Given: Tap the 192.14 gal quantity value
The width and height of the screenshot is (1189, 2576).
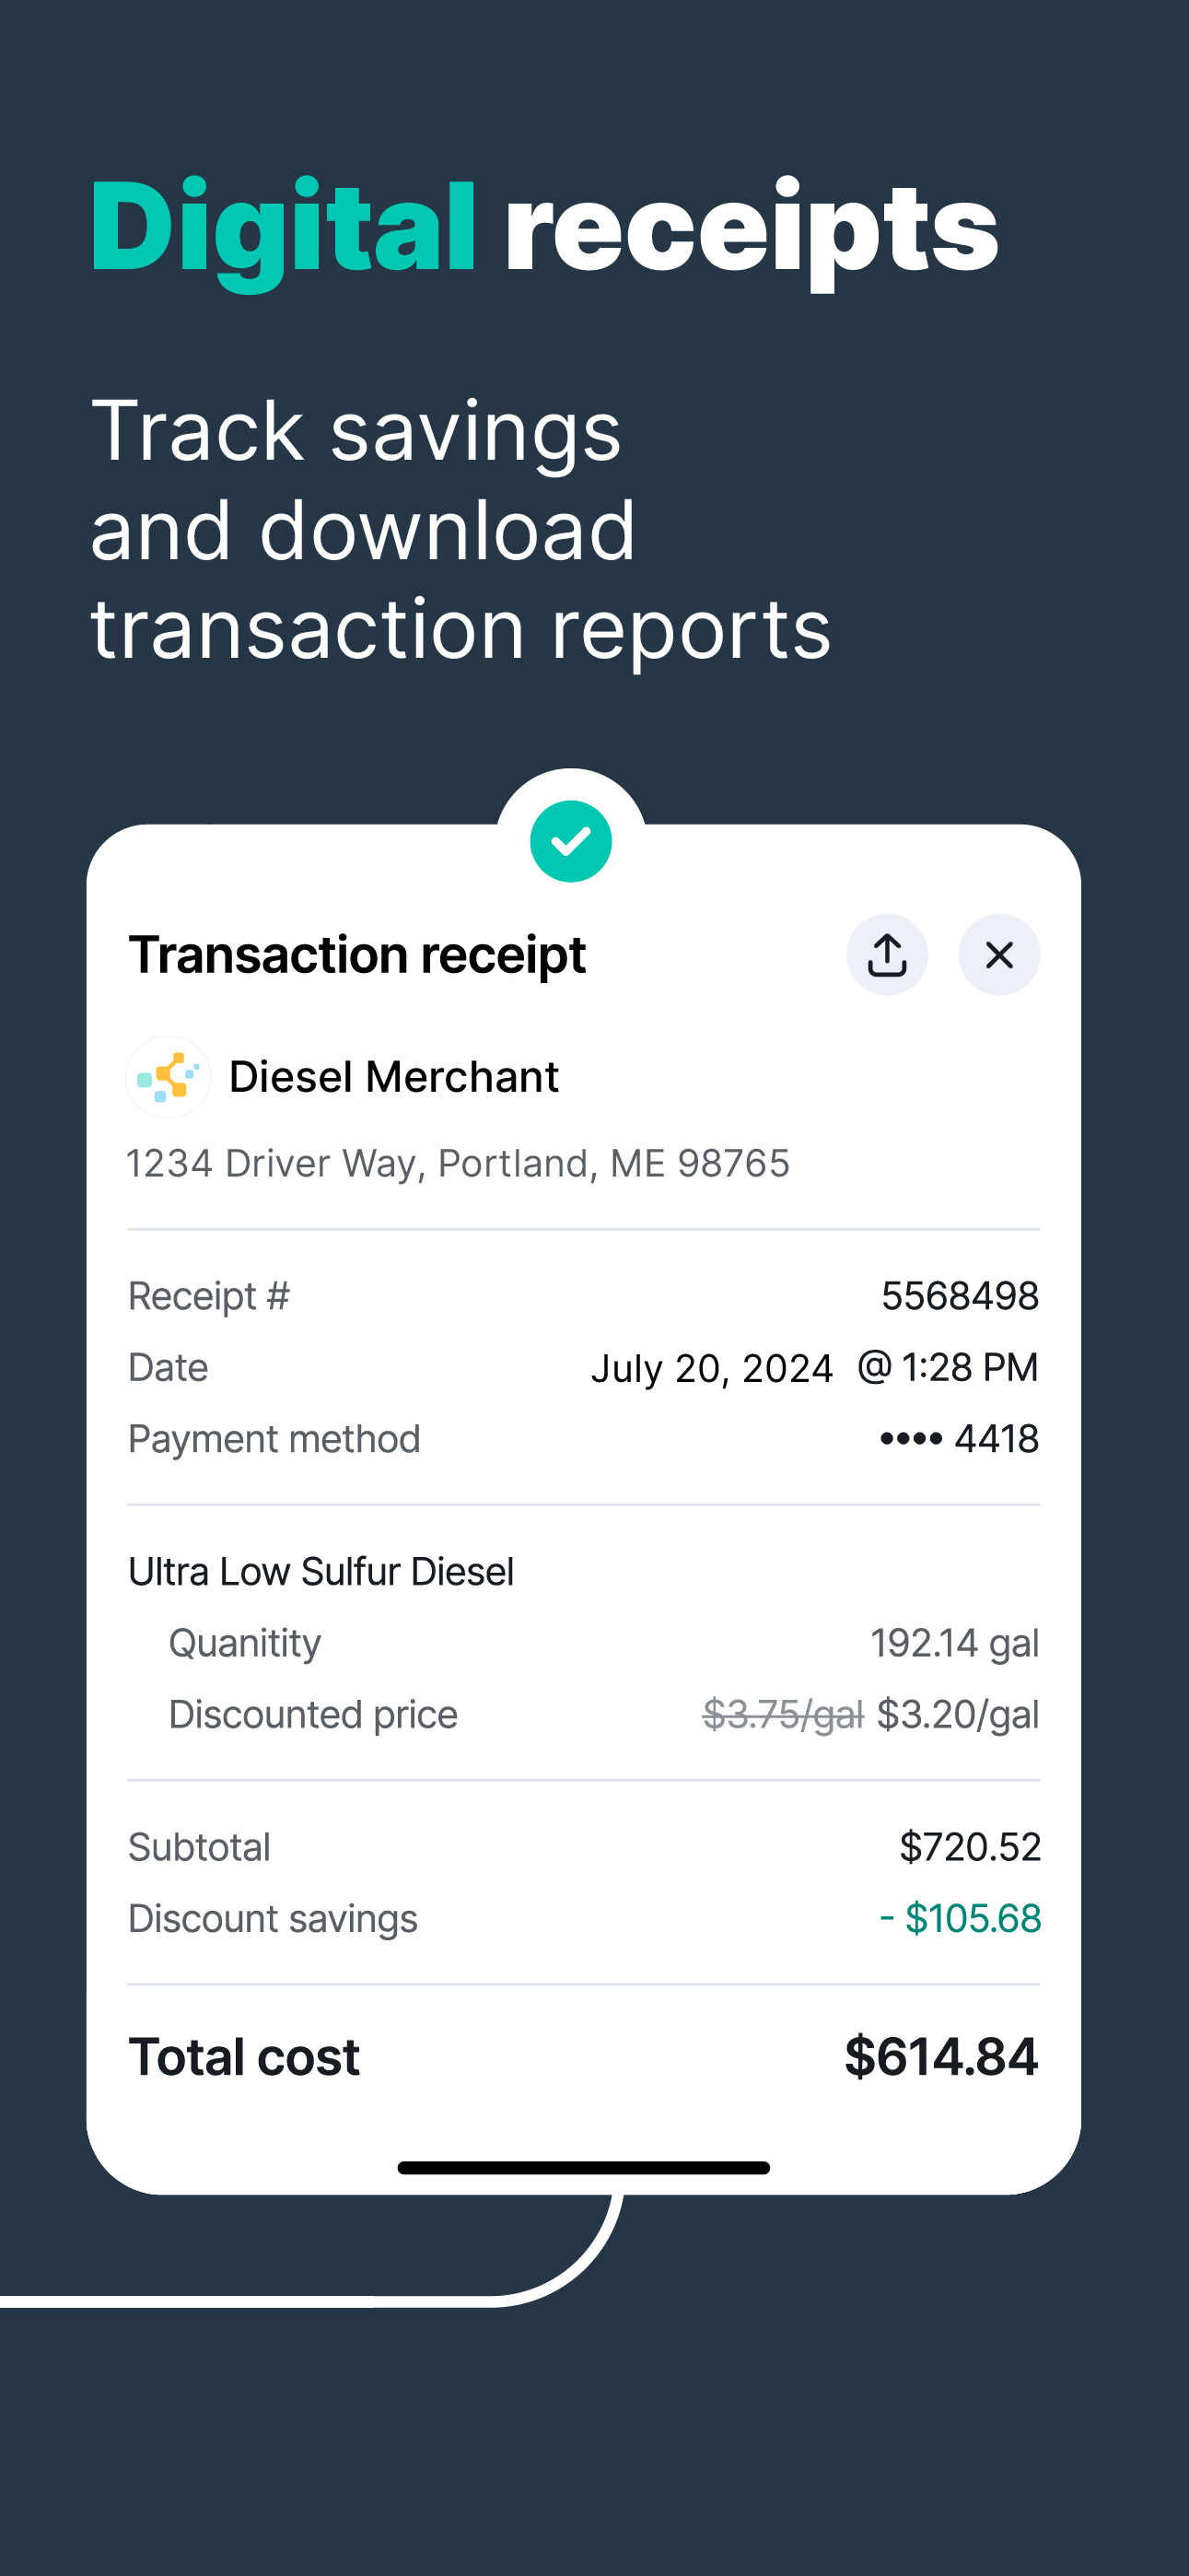Looking at the screenshot, I should pyautogui.click(x=954, y=1643).
